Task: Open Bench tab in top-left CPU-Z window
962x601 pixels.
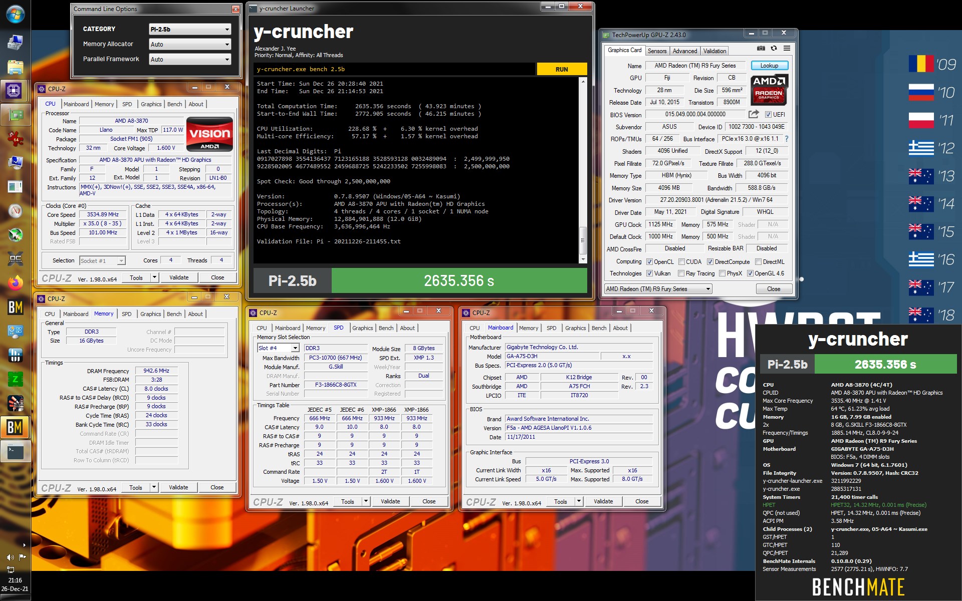Action: (174, 104)
